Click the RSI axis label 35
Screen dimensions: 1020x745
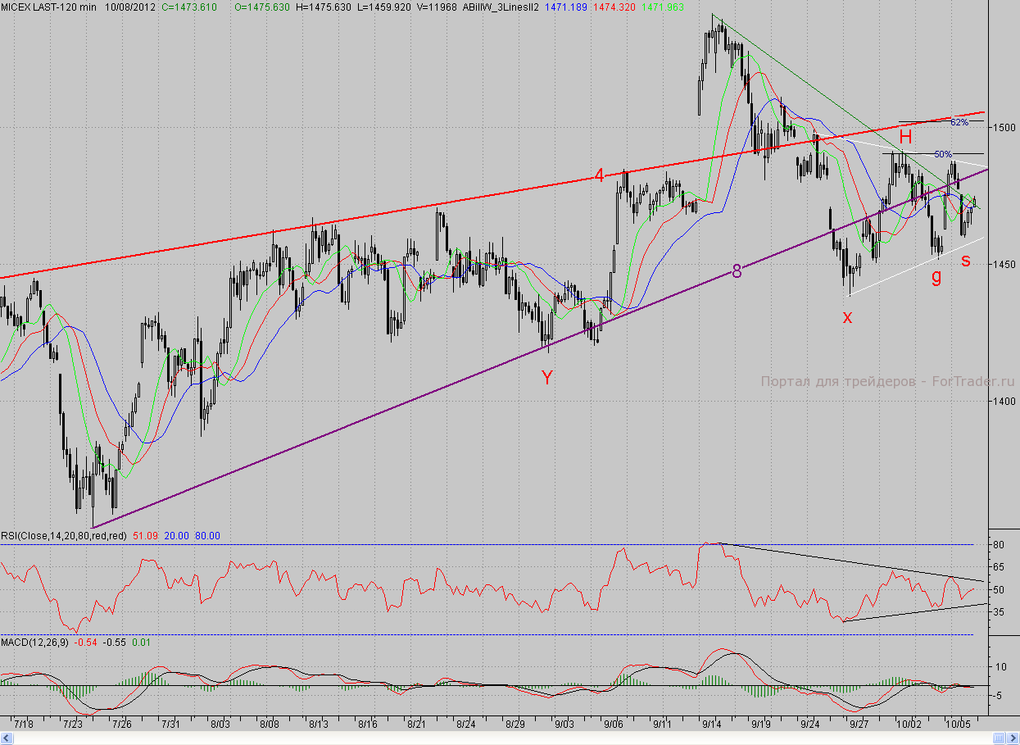[x=1000, y=612]
